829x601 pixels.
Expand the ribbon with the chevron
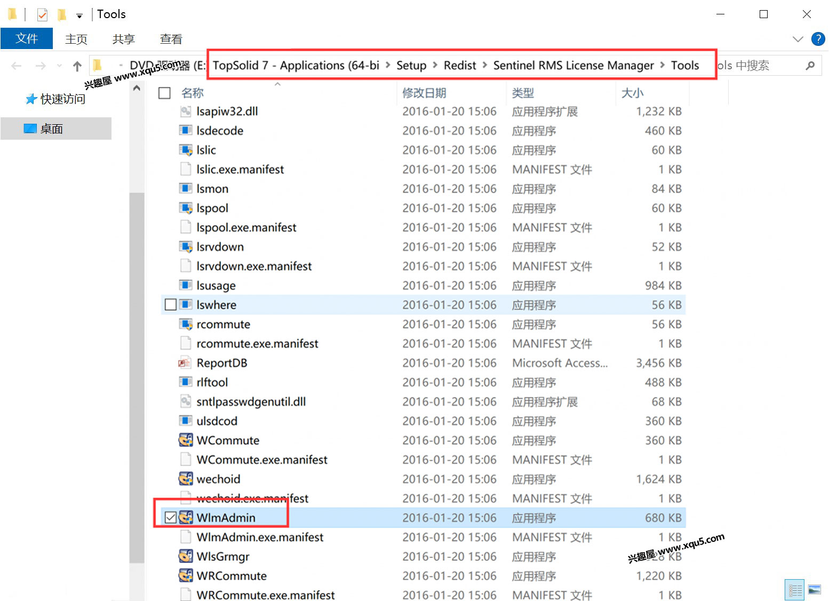[798, 39]
